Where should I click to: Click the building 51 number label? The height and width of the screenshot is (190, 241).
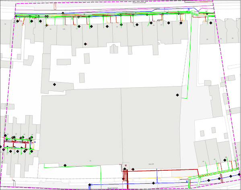coord(91,161)
